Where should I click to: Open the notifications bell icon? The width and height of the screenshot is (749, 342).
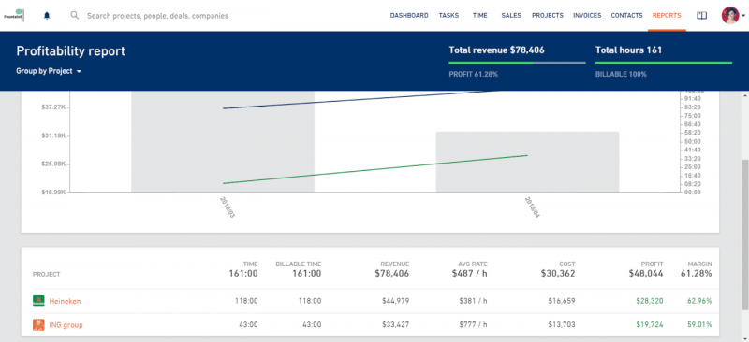pyautogui.click(x=47, y=16)
